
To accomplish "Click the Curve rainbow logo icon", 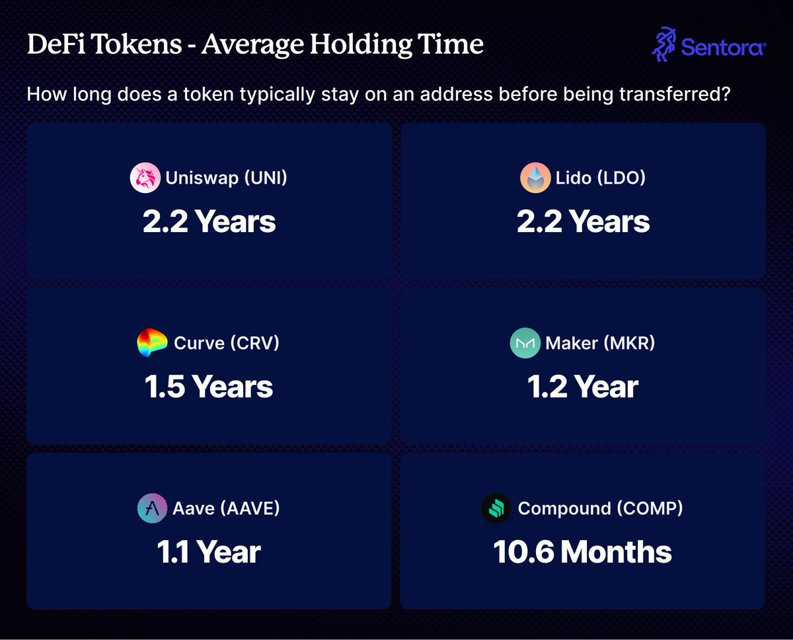I will tap(153, 343).
